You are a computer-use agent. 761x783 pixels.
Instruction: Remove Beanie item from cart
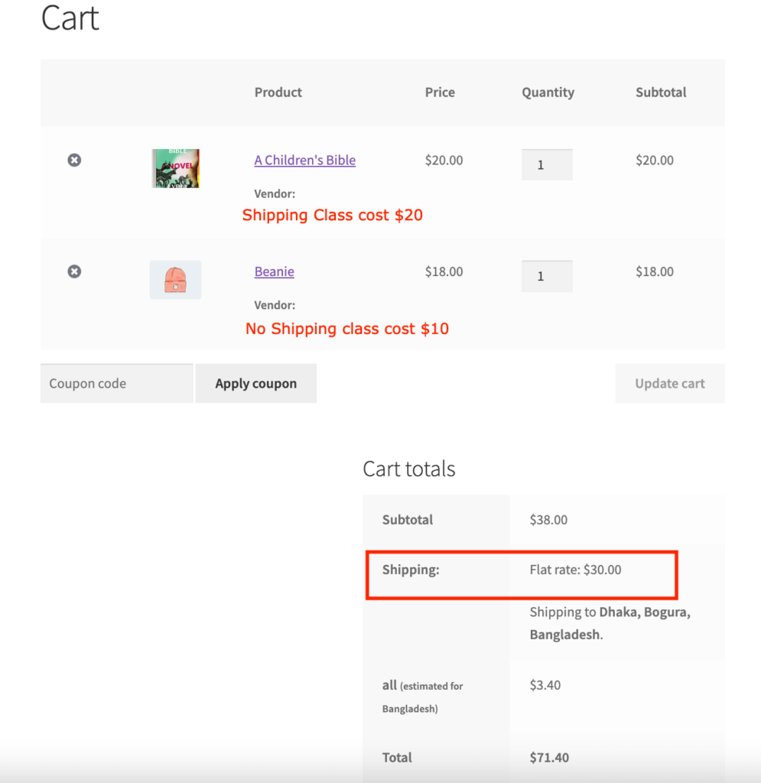point(74,271)
